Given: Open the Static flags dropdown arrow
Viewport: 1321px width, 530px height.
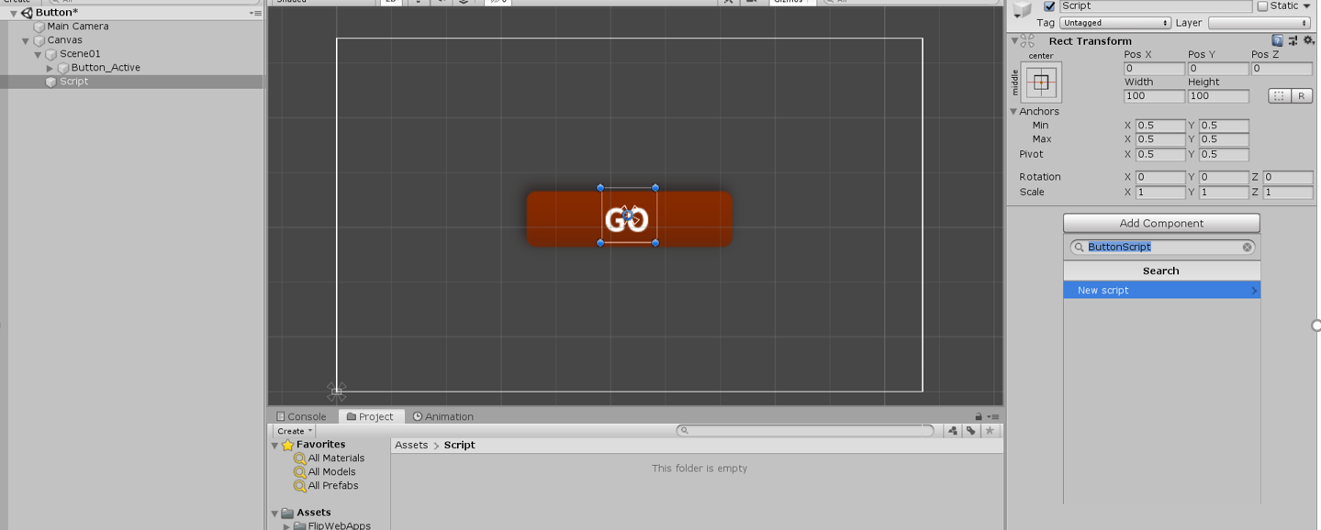Looking at the screenshot, I should click(1306, 6).
